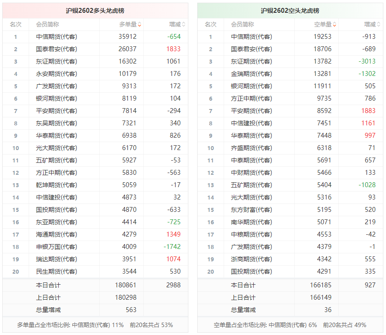Screen dimensions: 386x335
Task: Select 金瑞期货(代客) row
Action: coord(290,74)
